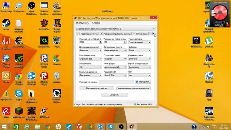Open the Fraps desktop shortcut

pyautogui.click(x=57, y=42)
